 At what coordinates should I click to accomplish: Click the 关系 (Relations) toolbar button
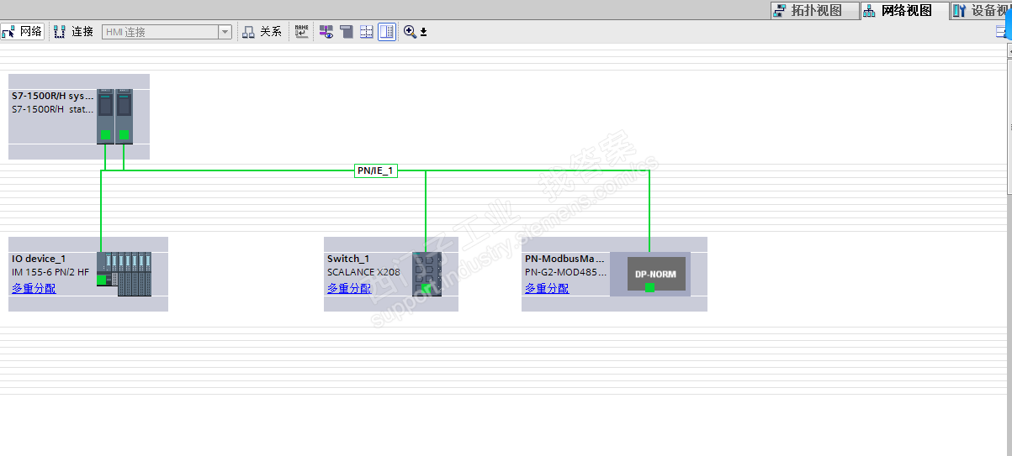coord(262,32)
